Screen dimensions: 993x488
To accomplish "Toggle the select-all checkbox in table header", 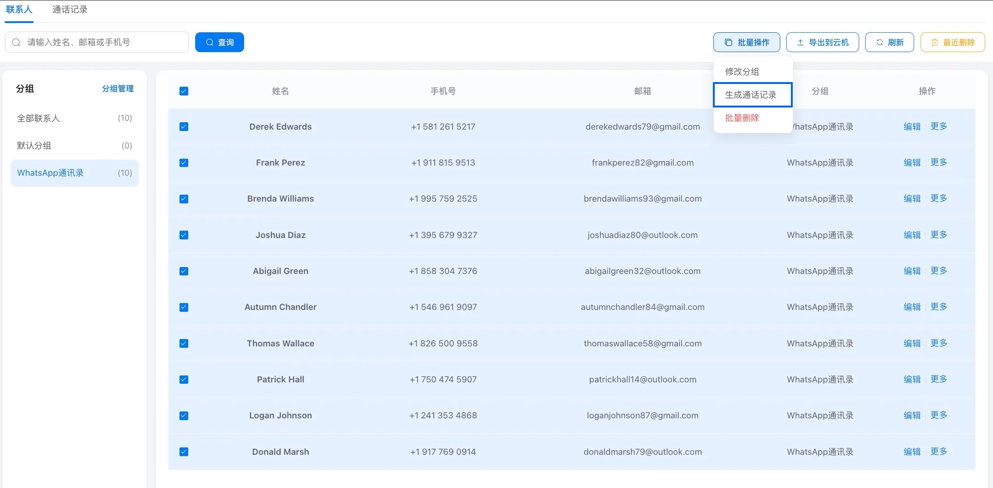I will point(184,91).
